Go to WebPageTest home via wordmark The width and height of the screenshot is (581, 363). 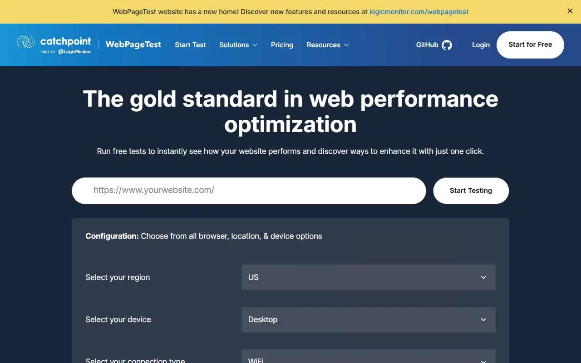coord(133,44)
